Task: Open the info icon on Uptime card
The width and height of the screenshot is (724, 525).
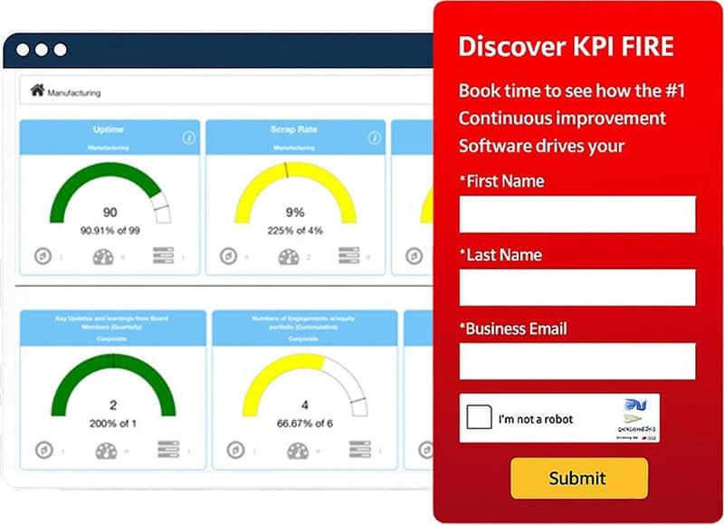Action: [188, 138]
